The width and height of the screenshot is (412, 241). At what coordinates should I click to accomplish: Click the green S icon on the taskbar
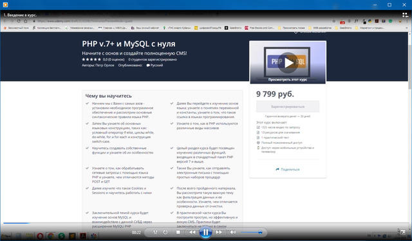(61, 236)
